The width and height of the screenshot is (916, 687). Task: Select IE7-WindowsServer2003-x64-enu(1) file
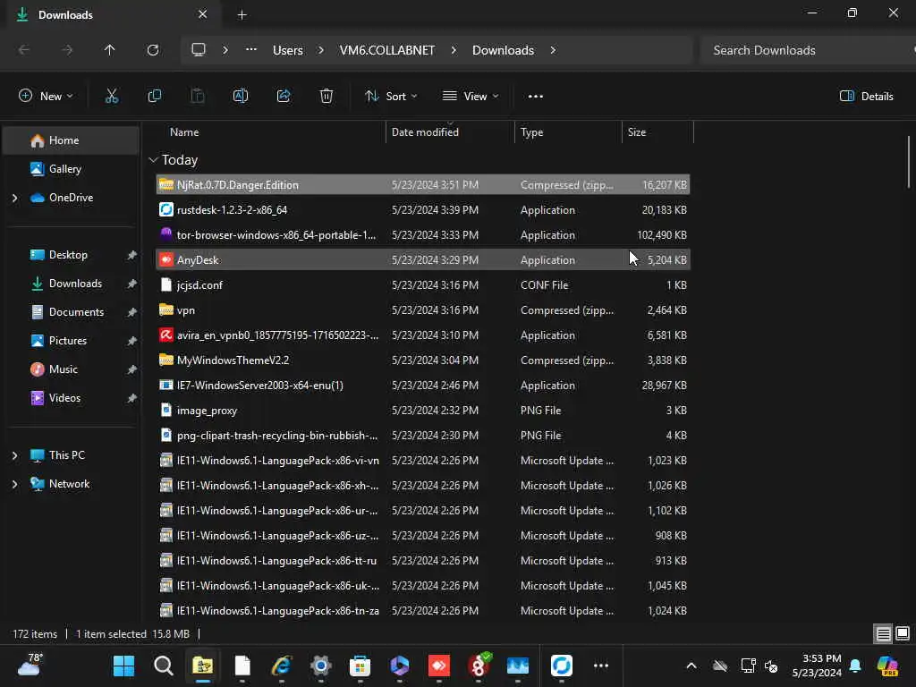[423, 386]
